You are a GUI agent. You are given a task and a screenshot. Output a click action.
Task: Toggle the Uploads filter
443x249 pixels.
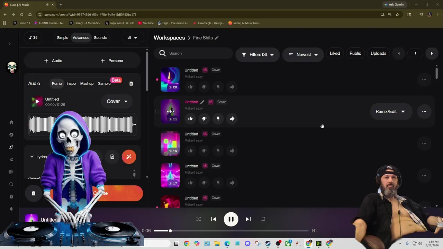pyautogui.click(x=378, y=54)
